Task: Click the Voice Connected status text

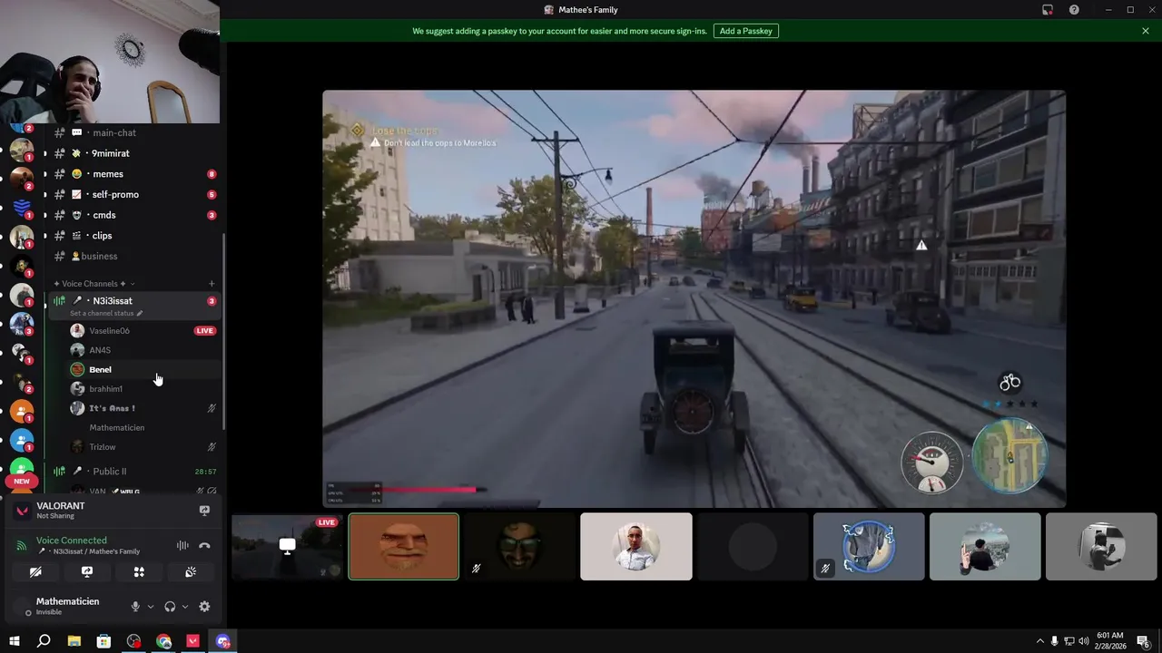Action: click(72, 541)
